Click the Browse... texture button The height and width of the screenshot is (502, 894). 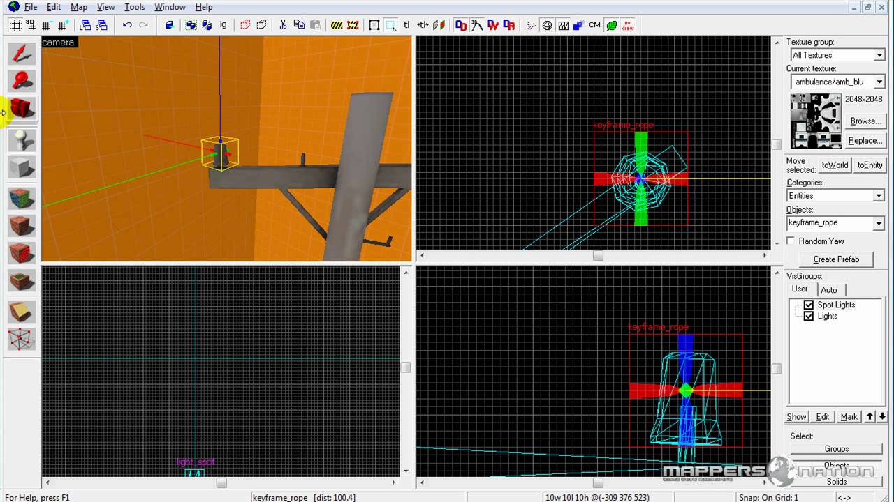point(865,121)
